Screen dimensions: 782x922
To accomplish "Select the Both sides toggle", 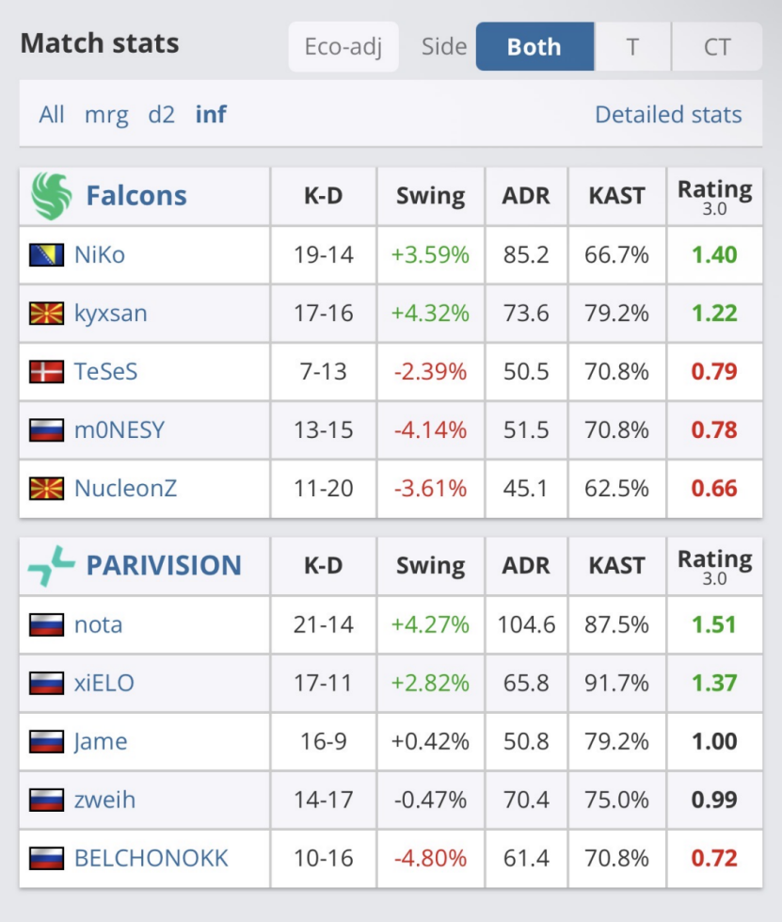I will [x=535, y=47].
